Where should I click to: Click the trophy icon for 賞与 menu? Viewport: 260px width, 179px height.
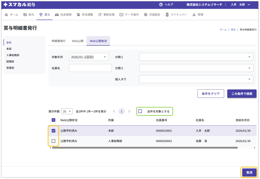coord(41,15)
